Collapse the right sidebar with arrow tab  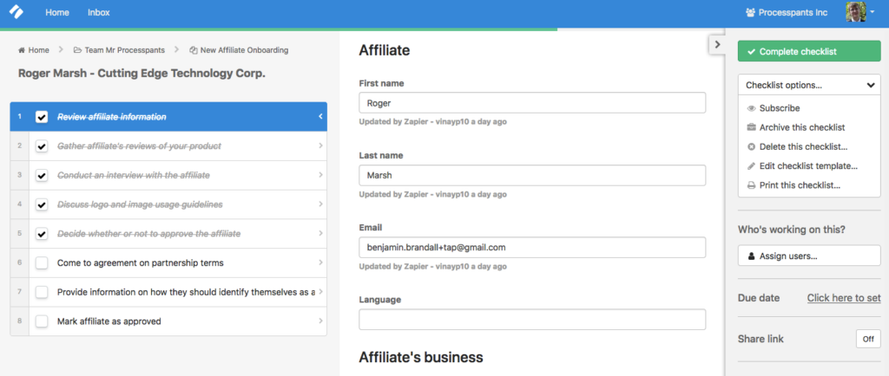[x=717, y=45]
